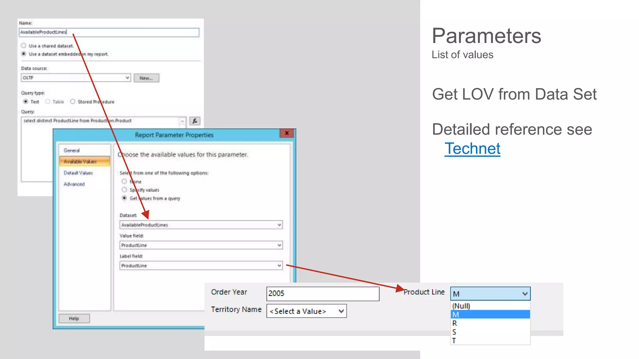The width and height of the screenshot is (639, 359).
Task: Click the Order Year input field
Action: point(323,294)
